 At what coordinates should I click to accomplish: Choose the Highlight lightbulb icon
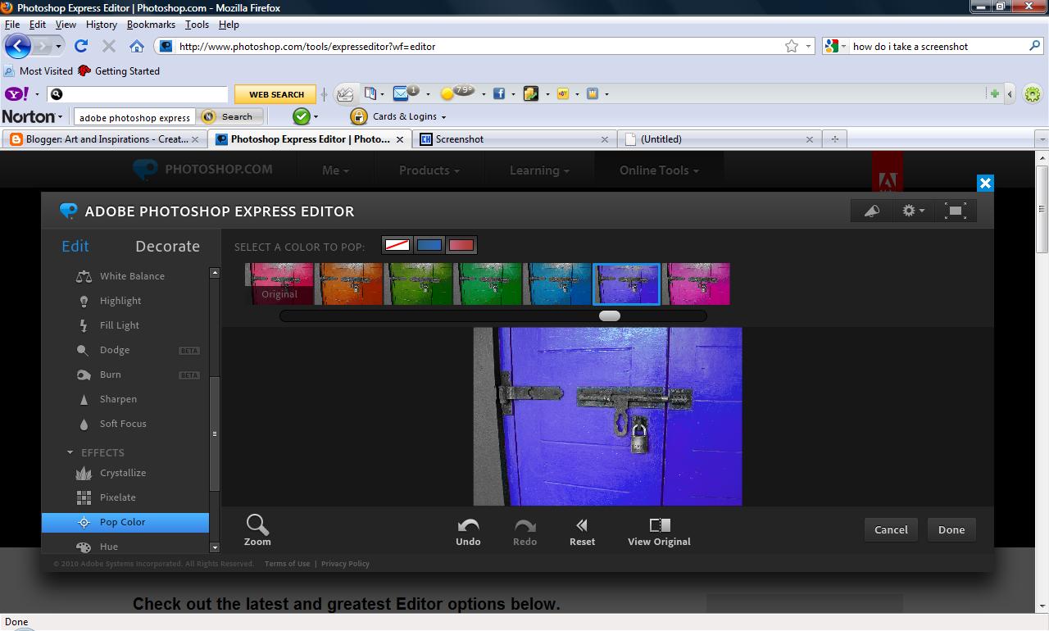pyautogui.click(x=84, y=301)
